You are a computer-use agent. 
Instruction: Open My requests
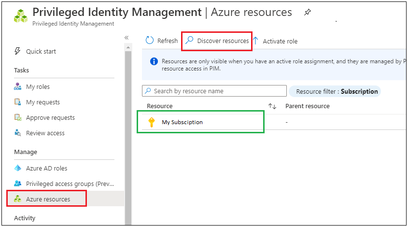(43, 102)
